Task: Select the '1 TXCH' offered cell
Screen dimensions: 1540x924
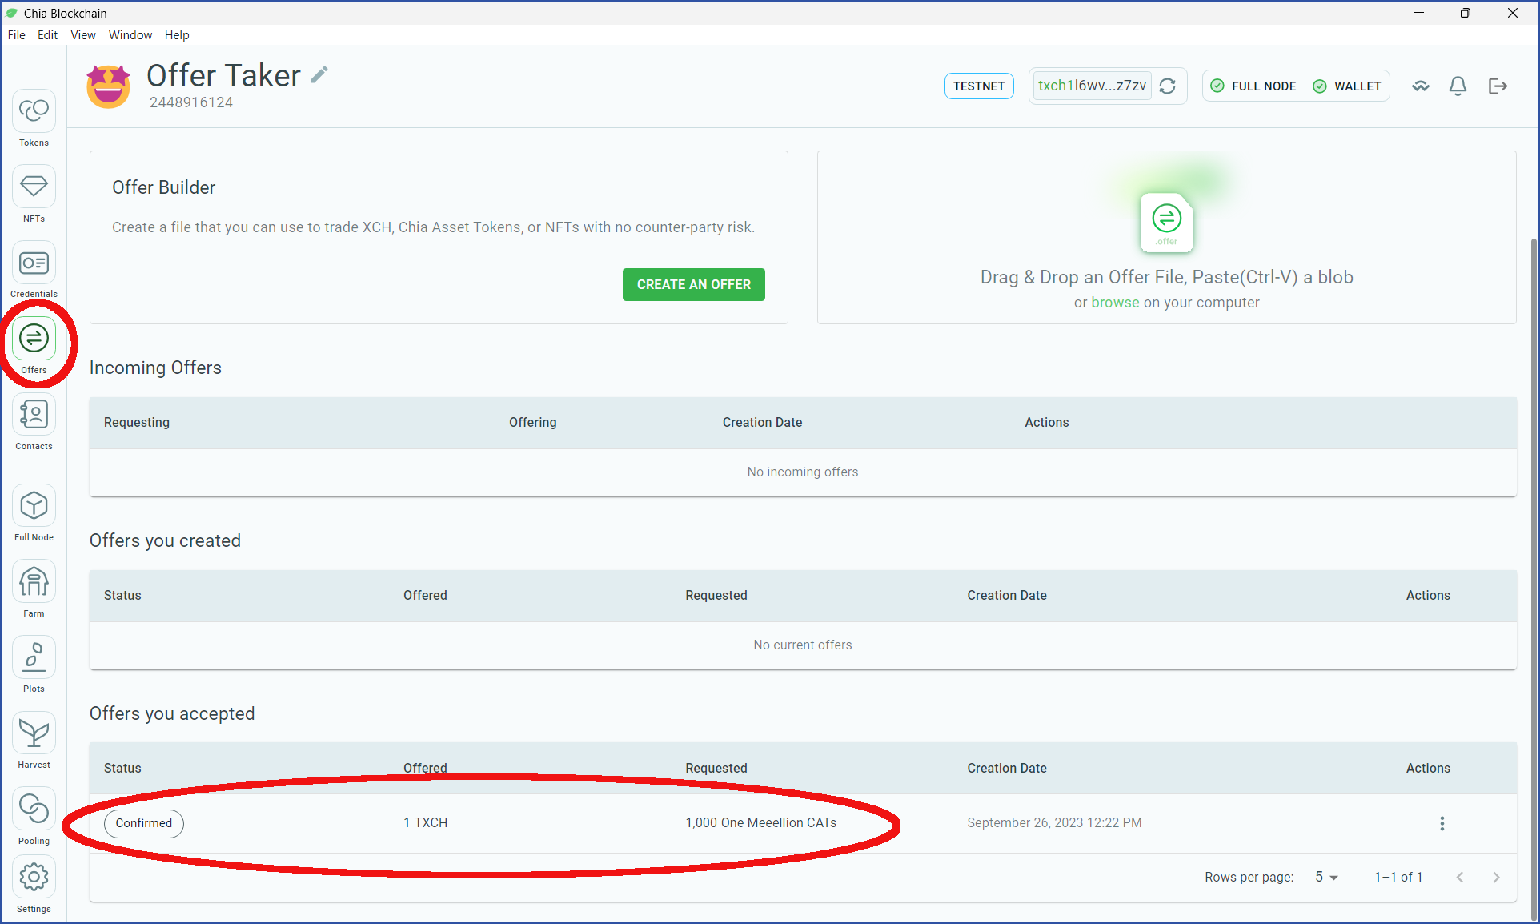Action: (426, 823)
